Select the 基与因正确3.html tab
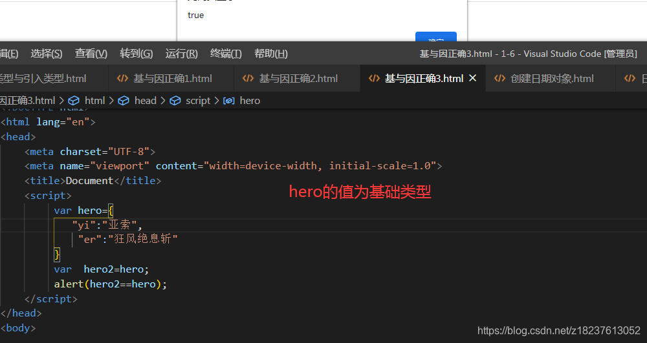 click(423, 78)
